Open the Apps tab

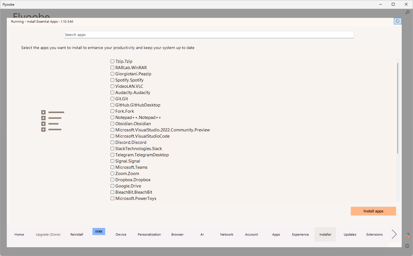(276, 234)
